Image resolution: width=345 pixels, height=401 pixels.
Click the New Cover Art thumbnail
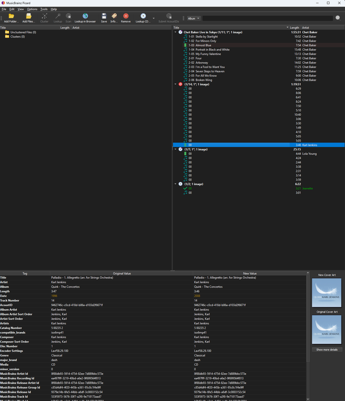coord(326,293)
